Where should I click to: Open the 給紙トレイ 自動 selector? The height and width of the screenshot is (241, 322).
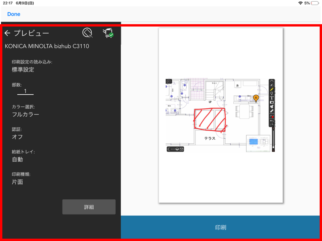(17, 159)
